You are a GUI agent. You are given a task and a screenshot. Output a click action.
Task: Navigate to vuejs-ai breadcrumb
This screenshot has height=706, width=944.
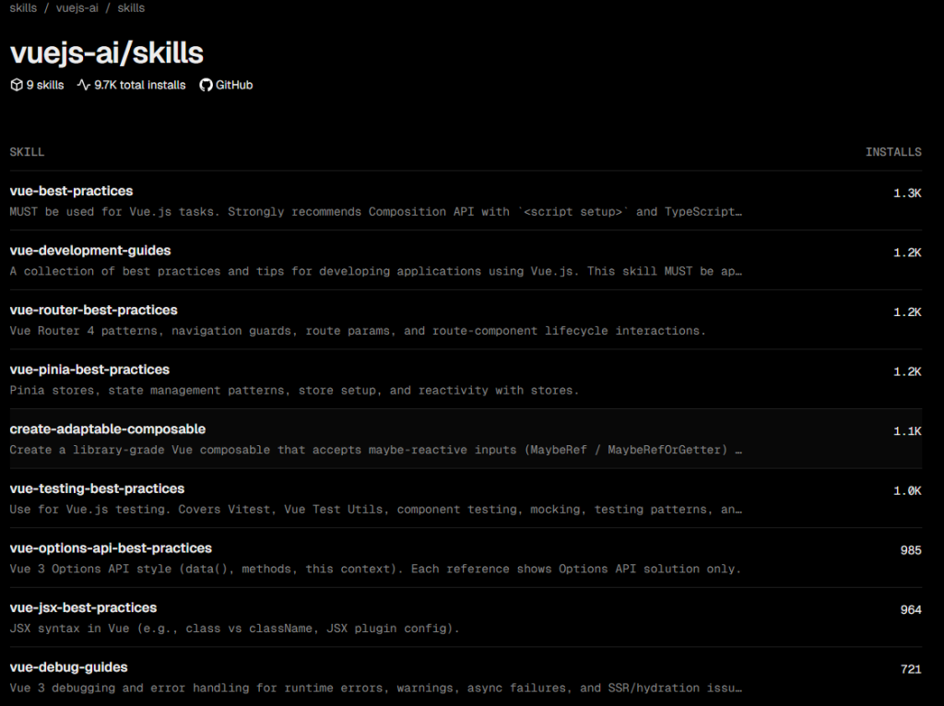pos(77,7)
